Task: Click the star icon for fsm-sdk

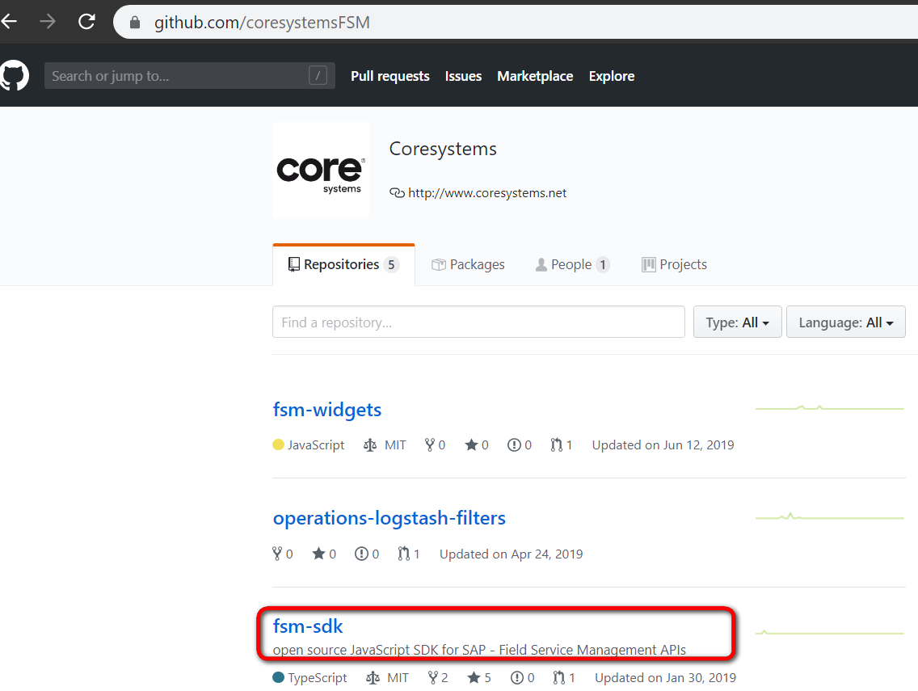Action: click(x=474, y=677)
